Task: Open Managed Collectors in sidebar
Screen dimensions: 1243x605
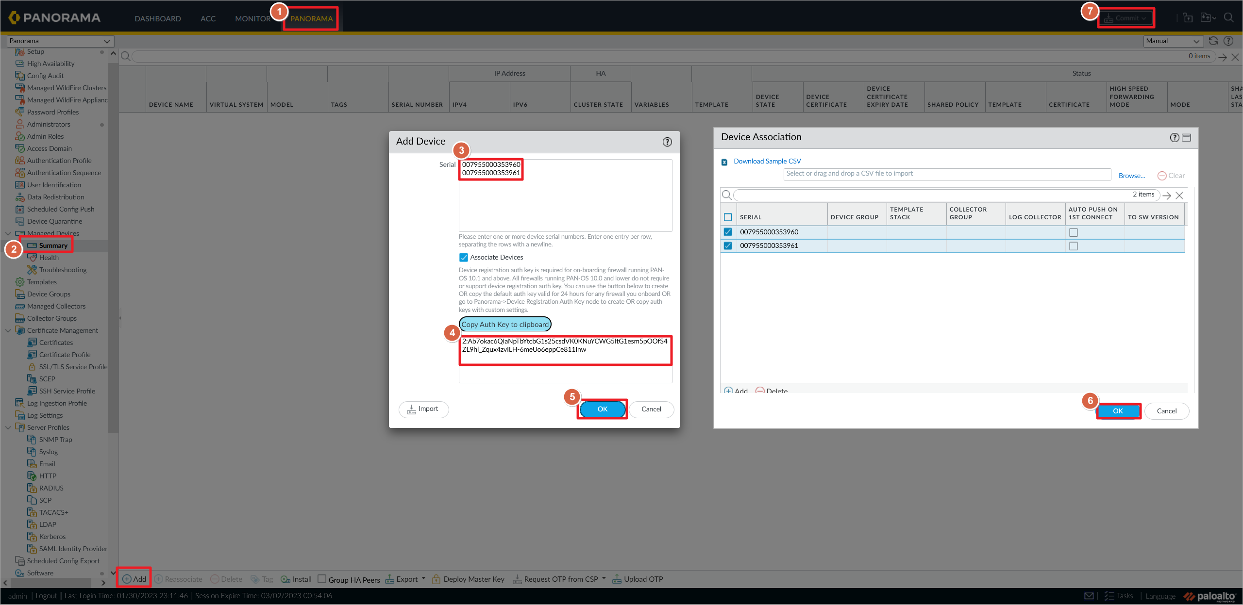Action: tap(56, 306)
